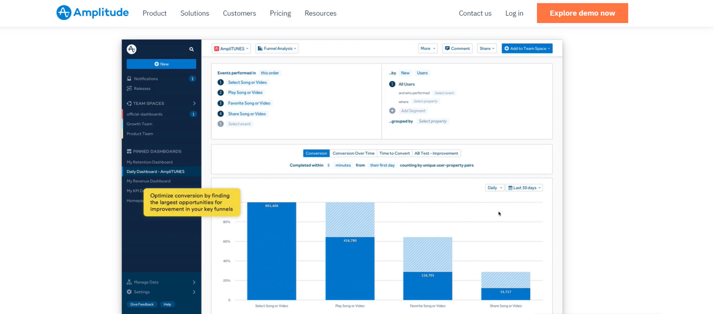The height and width of the screenshot is (314, 714).
Task: Open the Pricing page
Action: [x=280, y=13]
